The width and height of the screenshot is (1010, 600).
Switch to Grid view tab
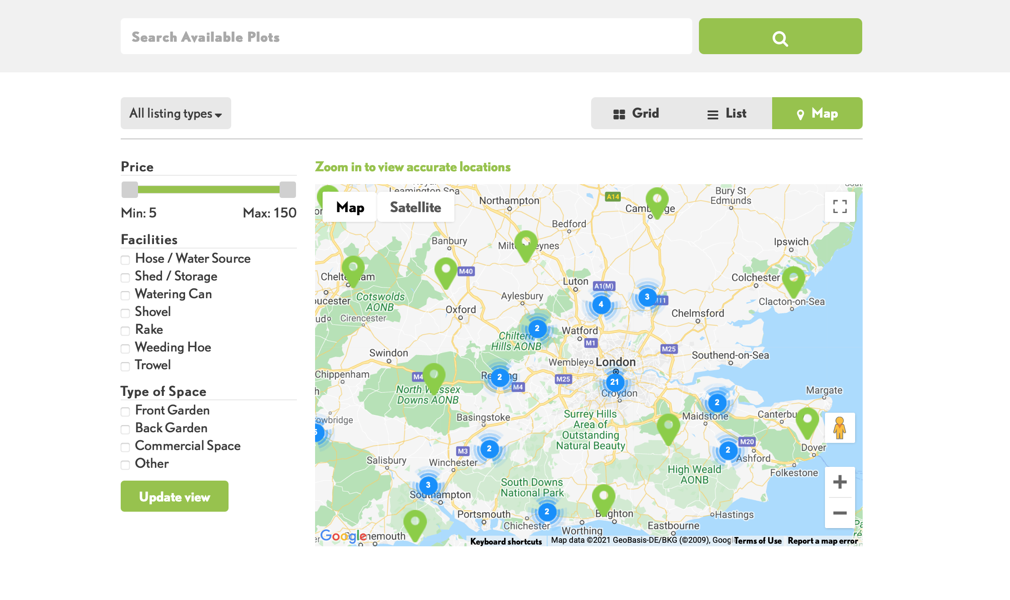point(636,114)
